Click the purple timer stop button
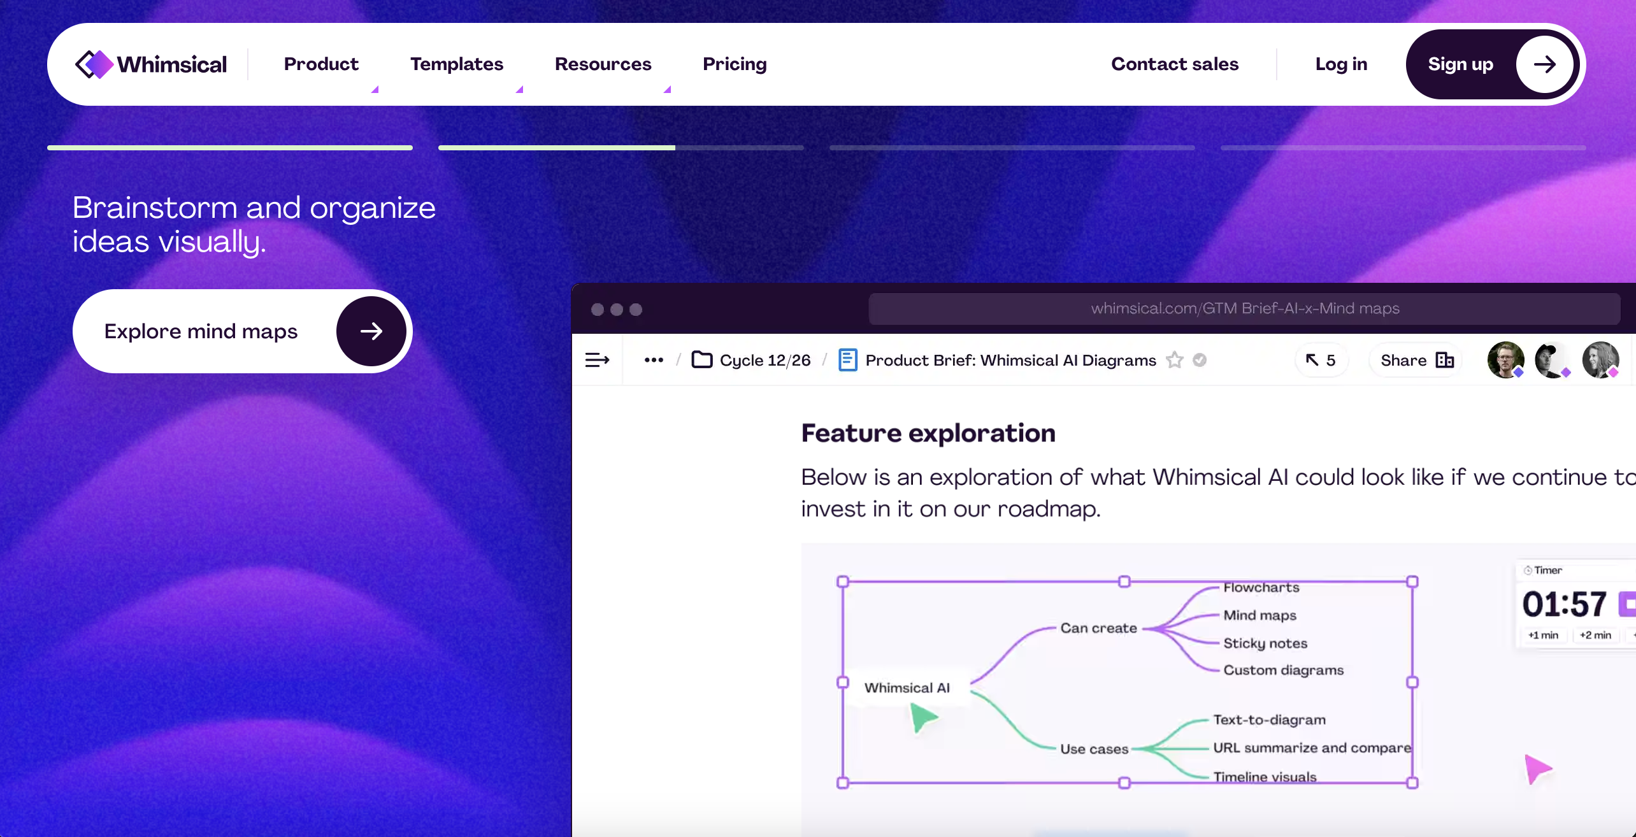1636x837 pixels. pos(1628,604)
